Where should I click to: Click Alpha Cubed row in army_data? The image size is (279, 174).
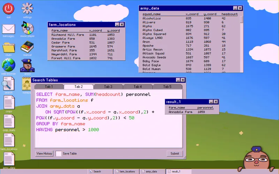[x=190, y=30]
